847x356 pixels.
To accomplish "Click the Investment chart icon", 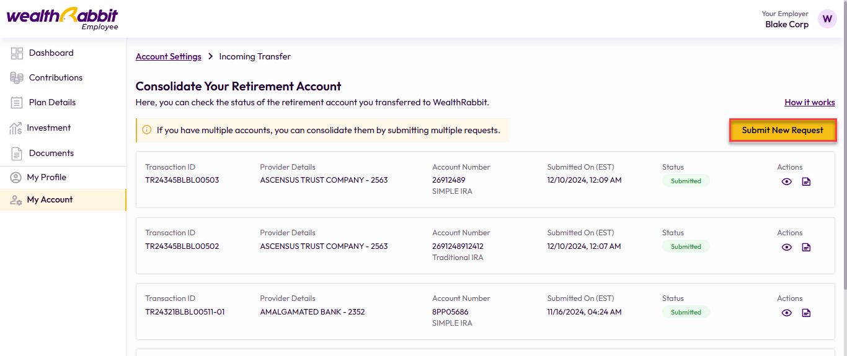I will tap(16, 128).
